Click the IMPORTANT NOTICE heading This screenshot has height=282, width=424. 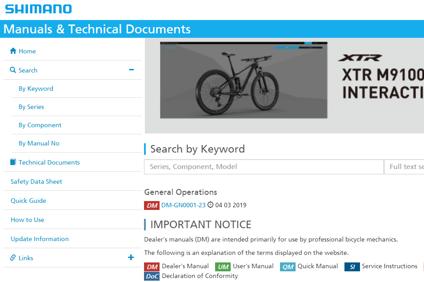pos(200,225)
